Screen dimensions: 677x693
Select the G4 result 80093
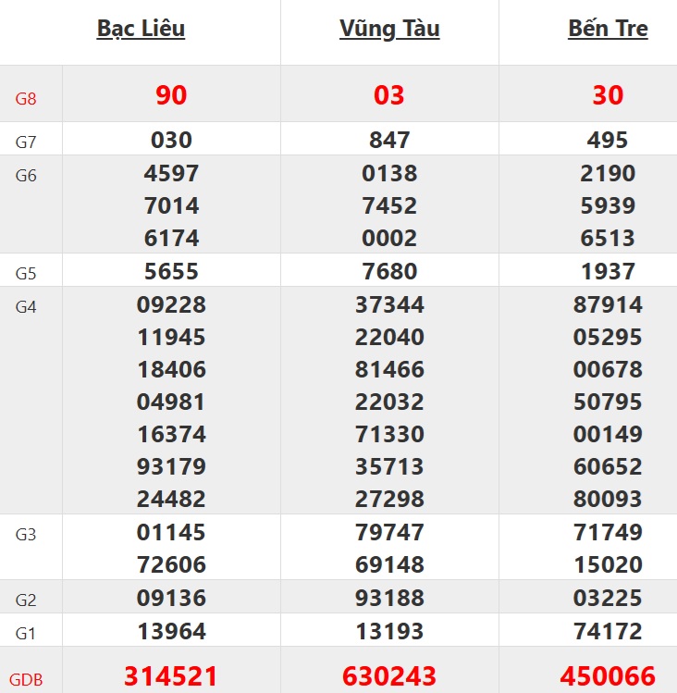(x=608, y=500)
